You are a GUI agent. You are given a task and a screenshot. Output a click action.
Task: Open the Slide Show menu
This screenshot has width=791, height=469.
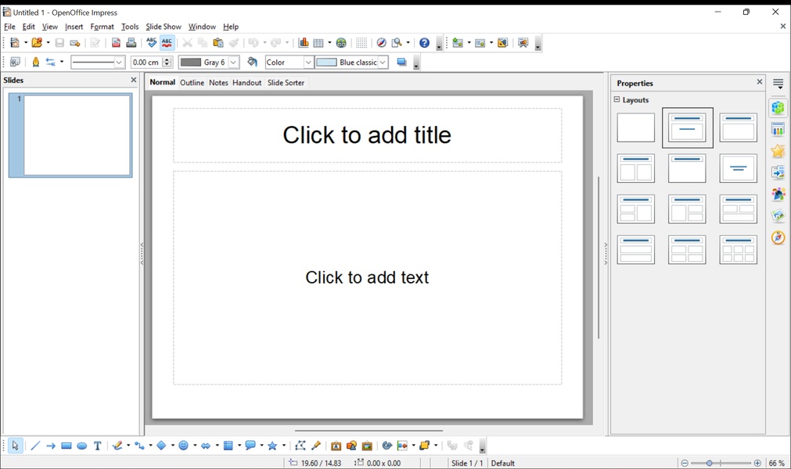coord(163,27)
